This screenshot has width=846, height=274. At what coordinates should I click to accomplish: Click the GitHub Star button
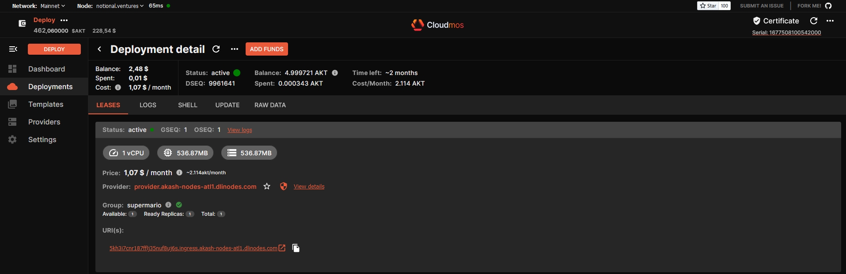pyautogui.click(x=708, y=6)
